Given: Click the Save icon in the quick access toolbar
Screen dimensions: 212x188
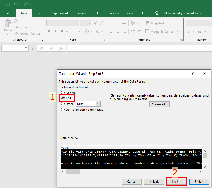Looking at the screenshot, I should click(8, 5).
